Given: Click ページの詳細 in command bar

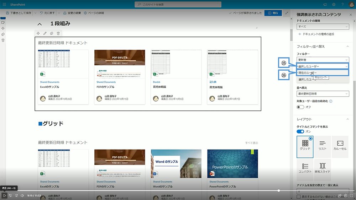Looking at the screenshot, I should pos(94,13).
